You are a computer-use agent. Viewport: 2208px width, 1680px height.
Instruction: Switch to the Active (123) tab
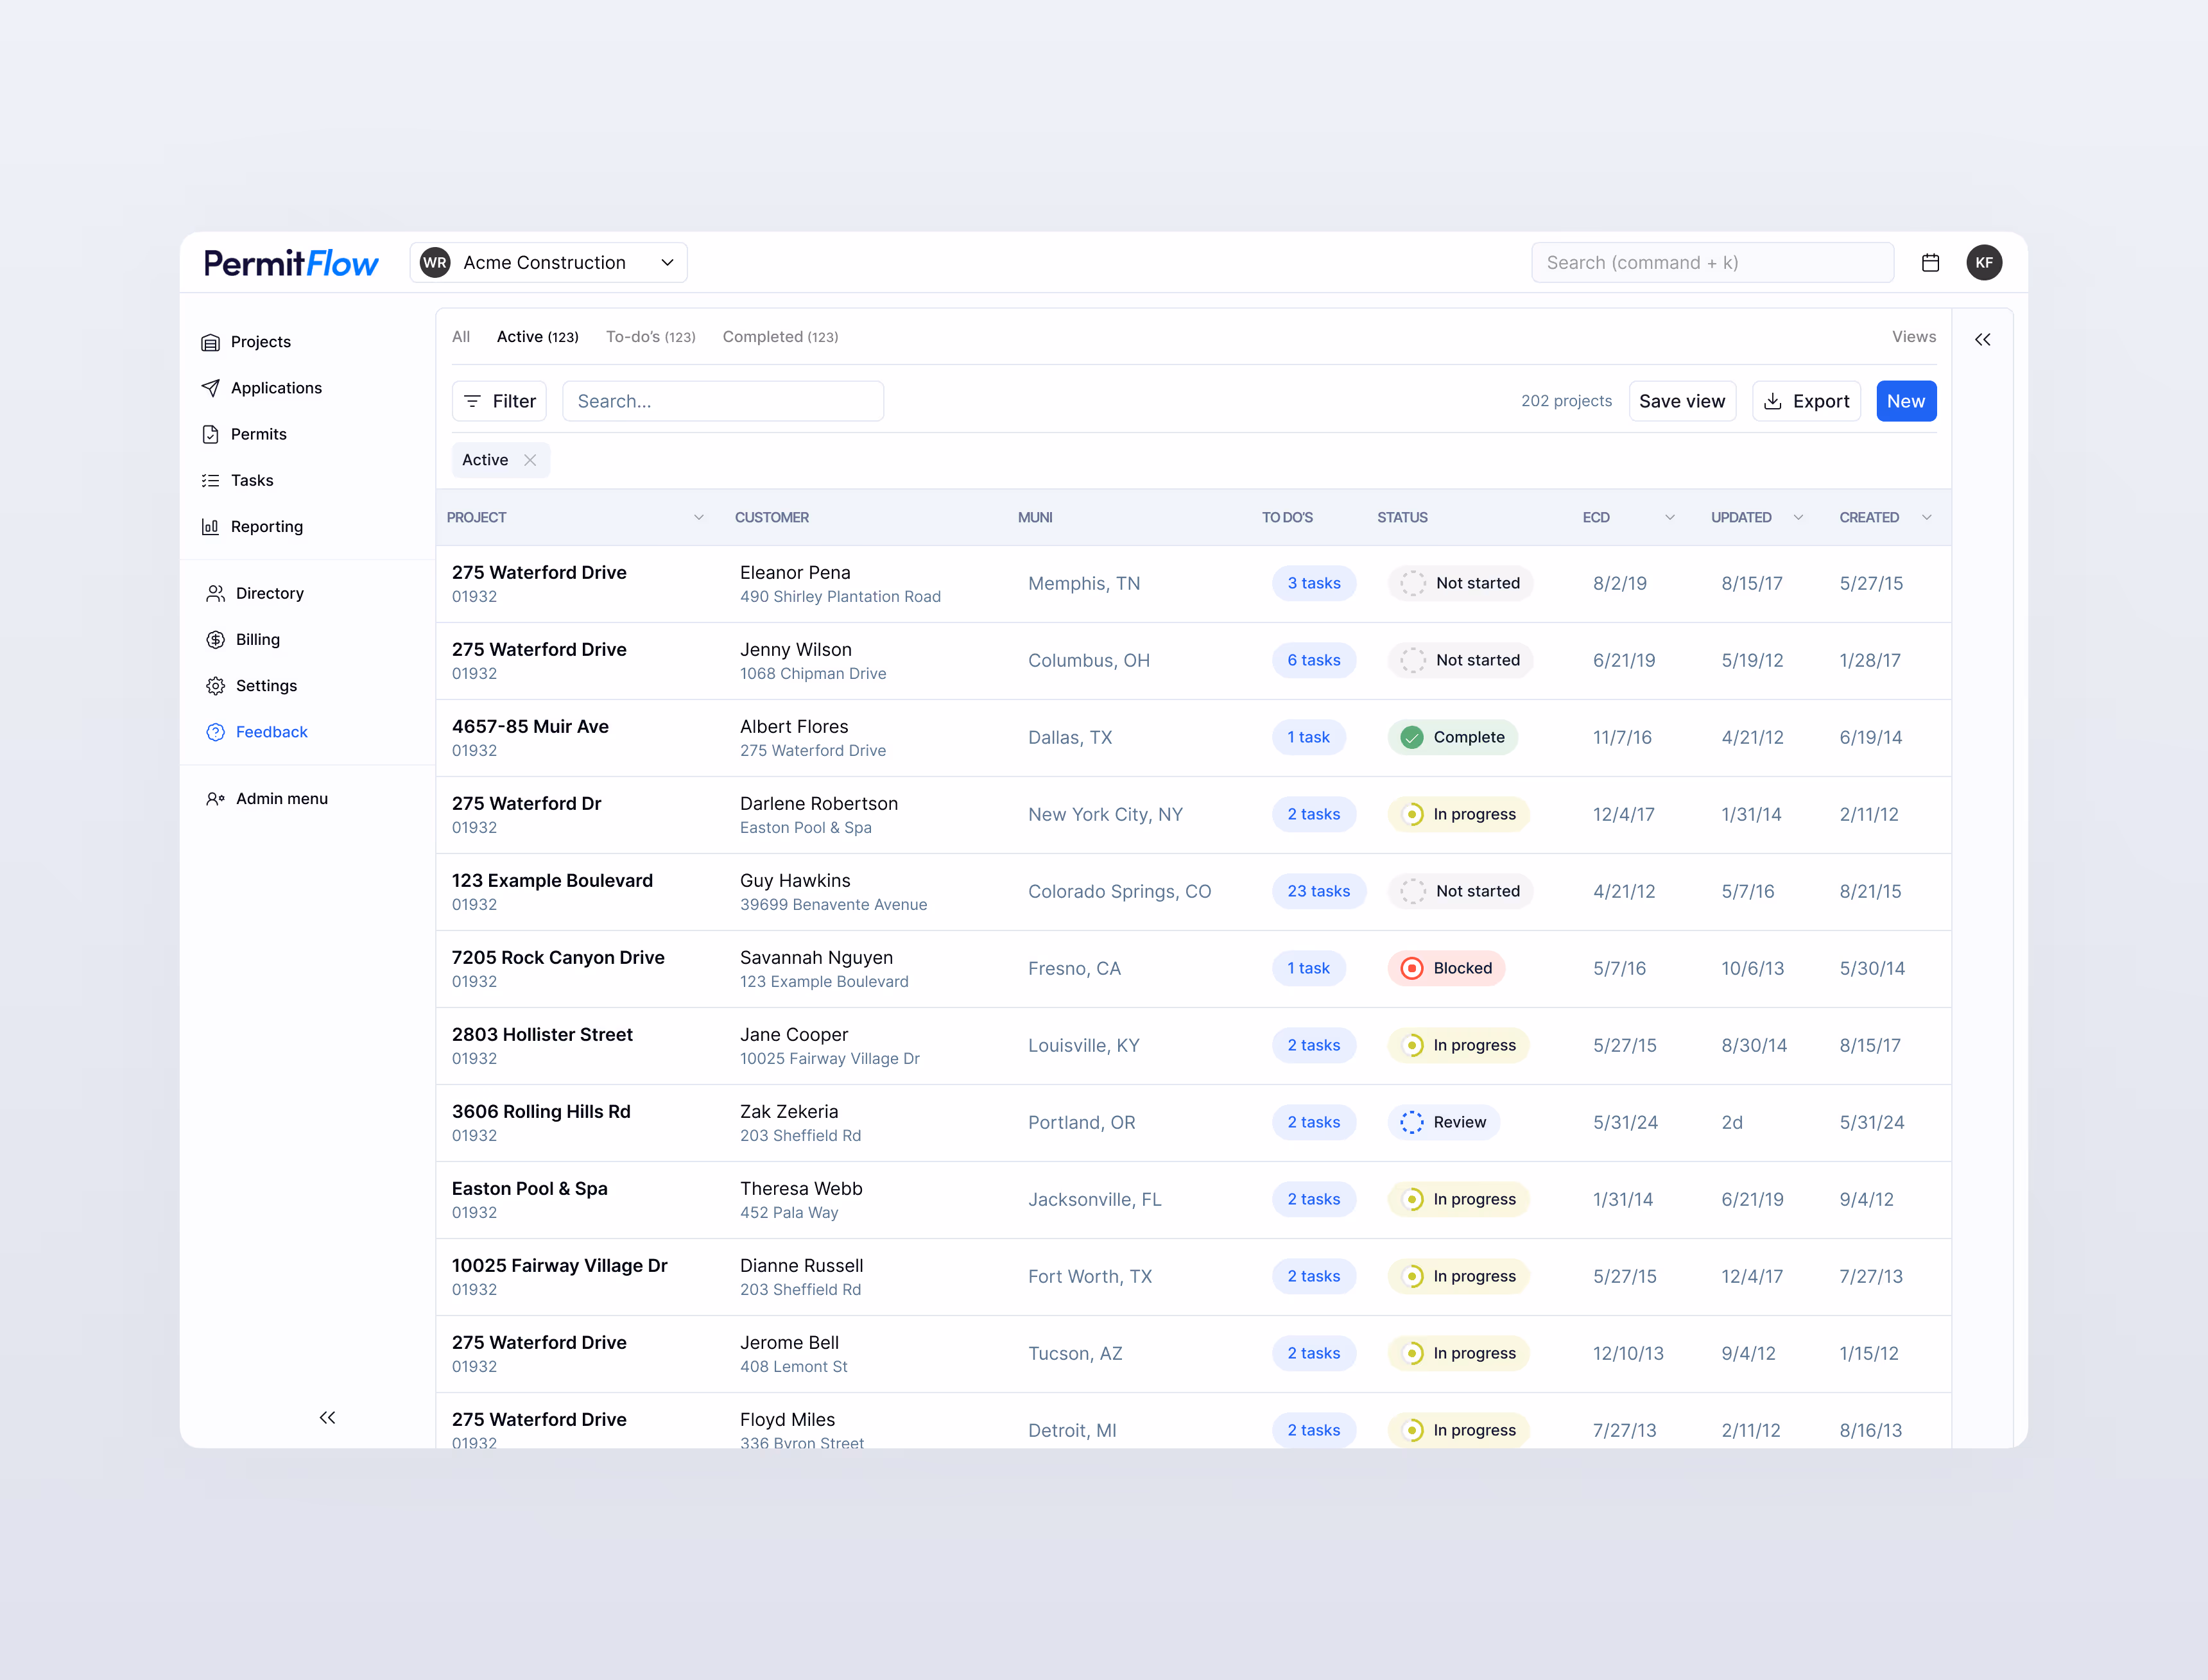[x=537, y=337]
